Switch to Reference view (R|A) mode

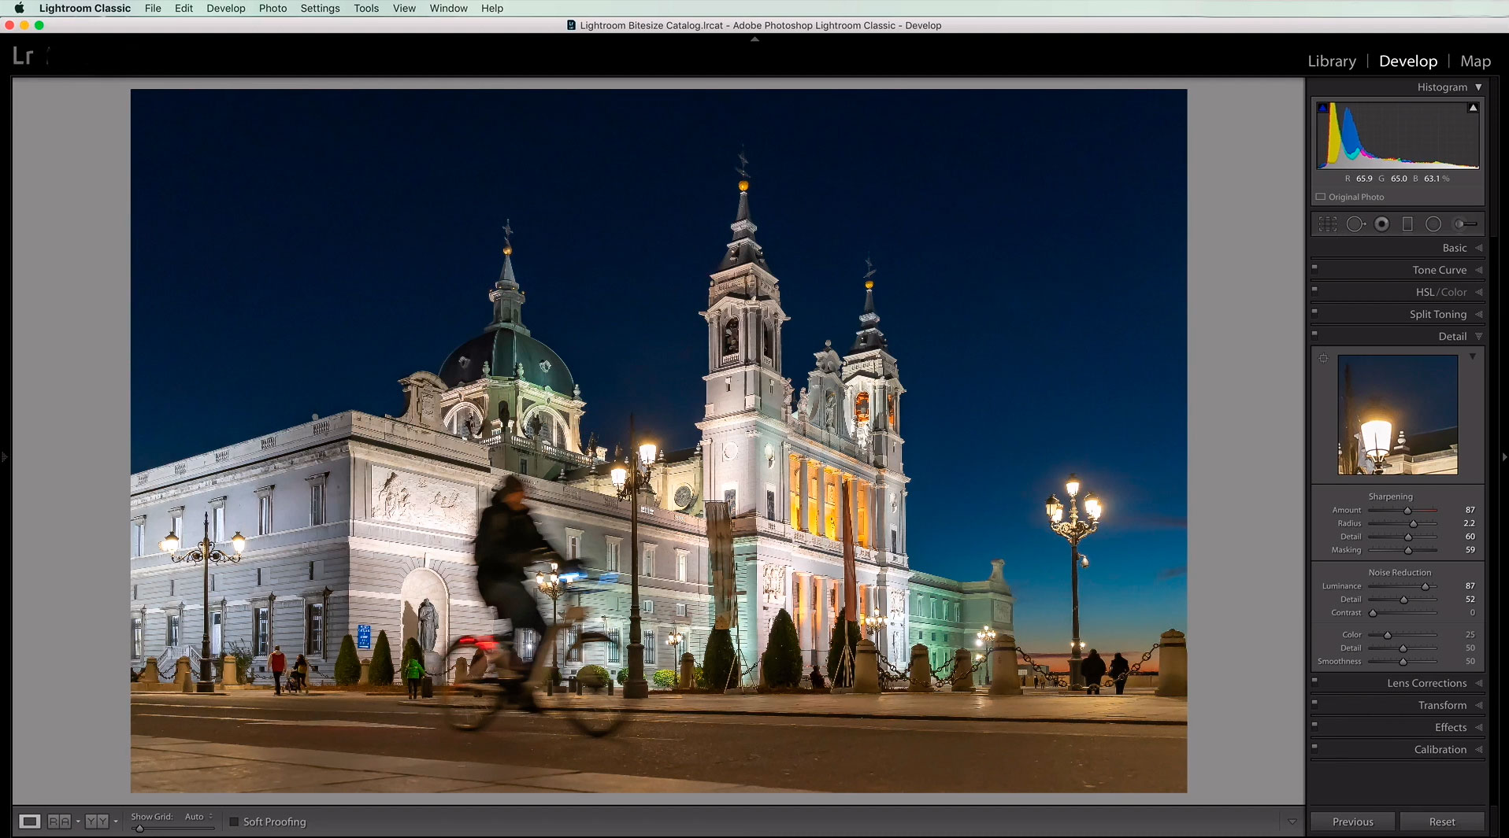(x=59, y=821)
